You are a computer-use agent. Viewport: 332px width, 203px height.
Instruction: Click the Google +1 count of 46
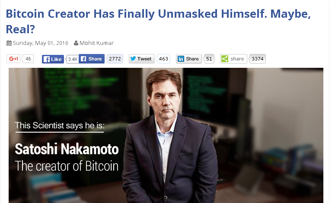click(28, 59)
